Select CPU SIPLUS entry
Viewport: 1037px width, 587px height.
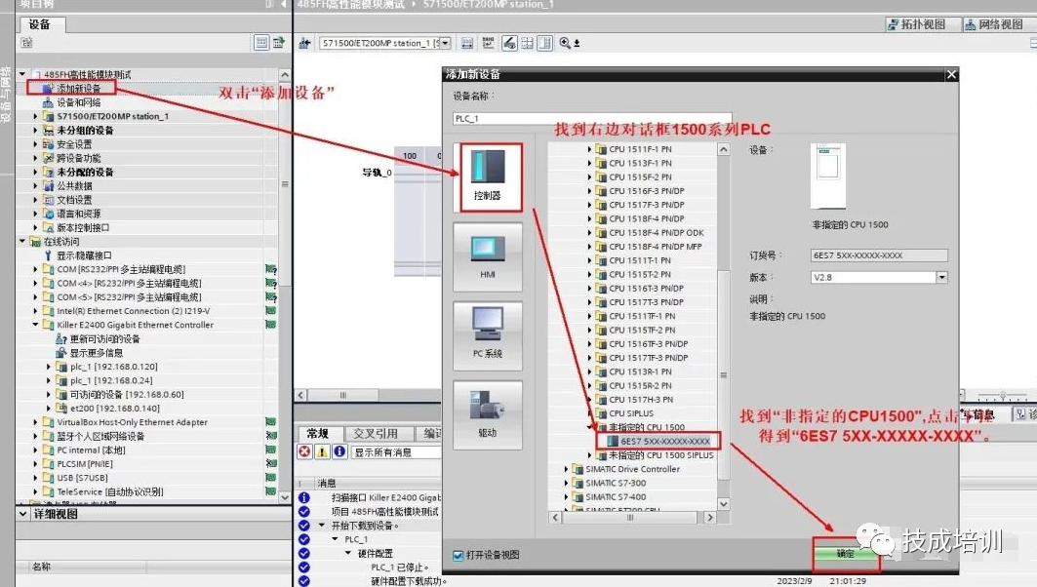630,413
